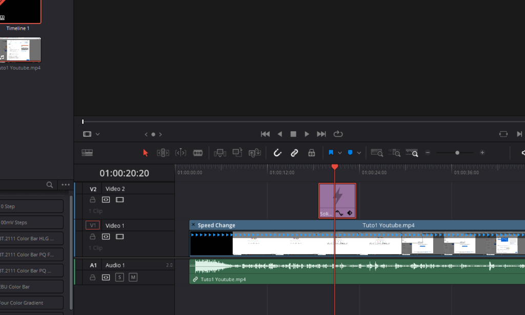Click the Overwrite Clip toolbar icon

pyautogui.click(x=237, y=153)
